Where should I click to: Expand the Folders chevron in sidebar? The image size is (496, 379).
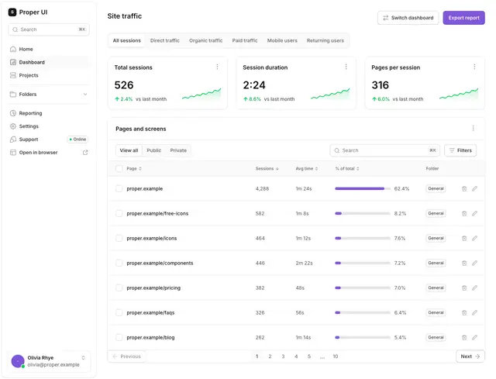(x=85, y=95)
